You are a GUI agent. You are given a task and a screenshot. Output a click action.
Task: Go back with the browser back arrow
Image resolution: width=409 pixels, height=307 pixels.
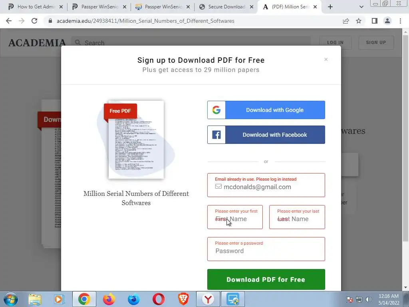point(9,21)
